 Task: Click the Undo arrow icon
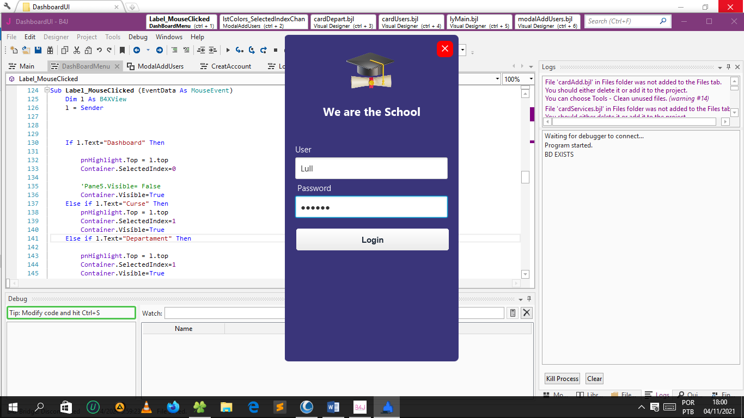coord(99,50)
